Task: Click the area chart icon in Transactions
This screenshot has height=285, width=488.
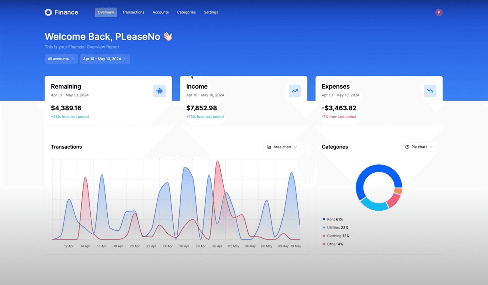Action: pyautogui.click(x=269, y=147)
